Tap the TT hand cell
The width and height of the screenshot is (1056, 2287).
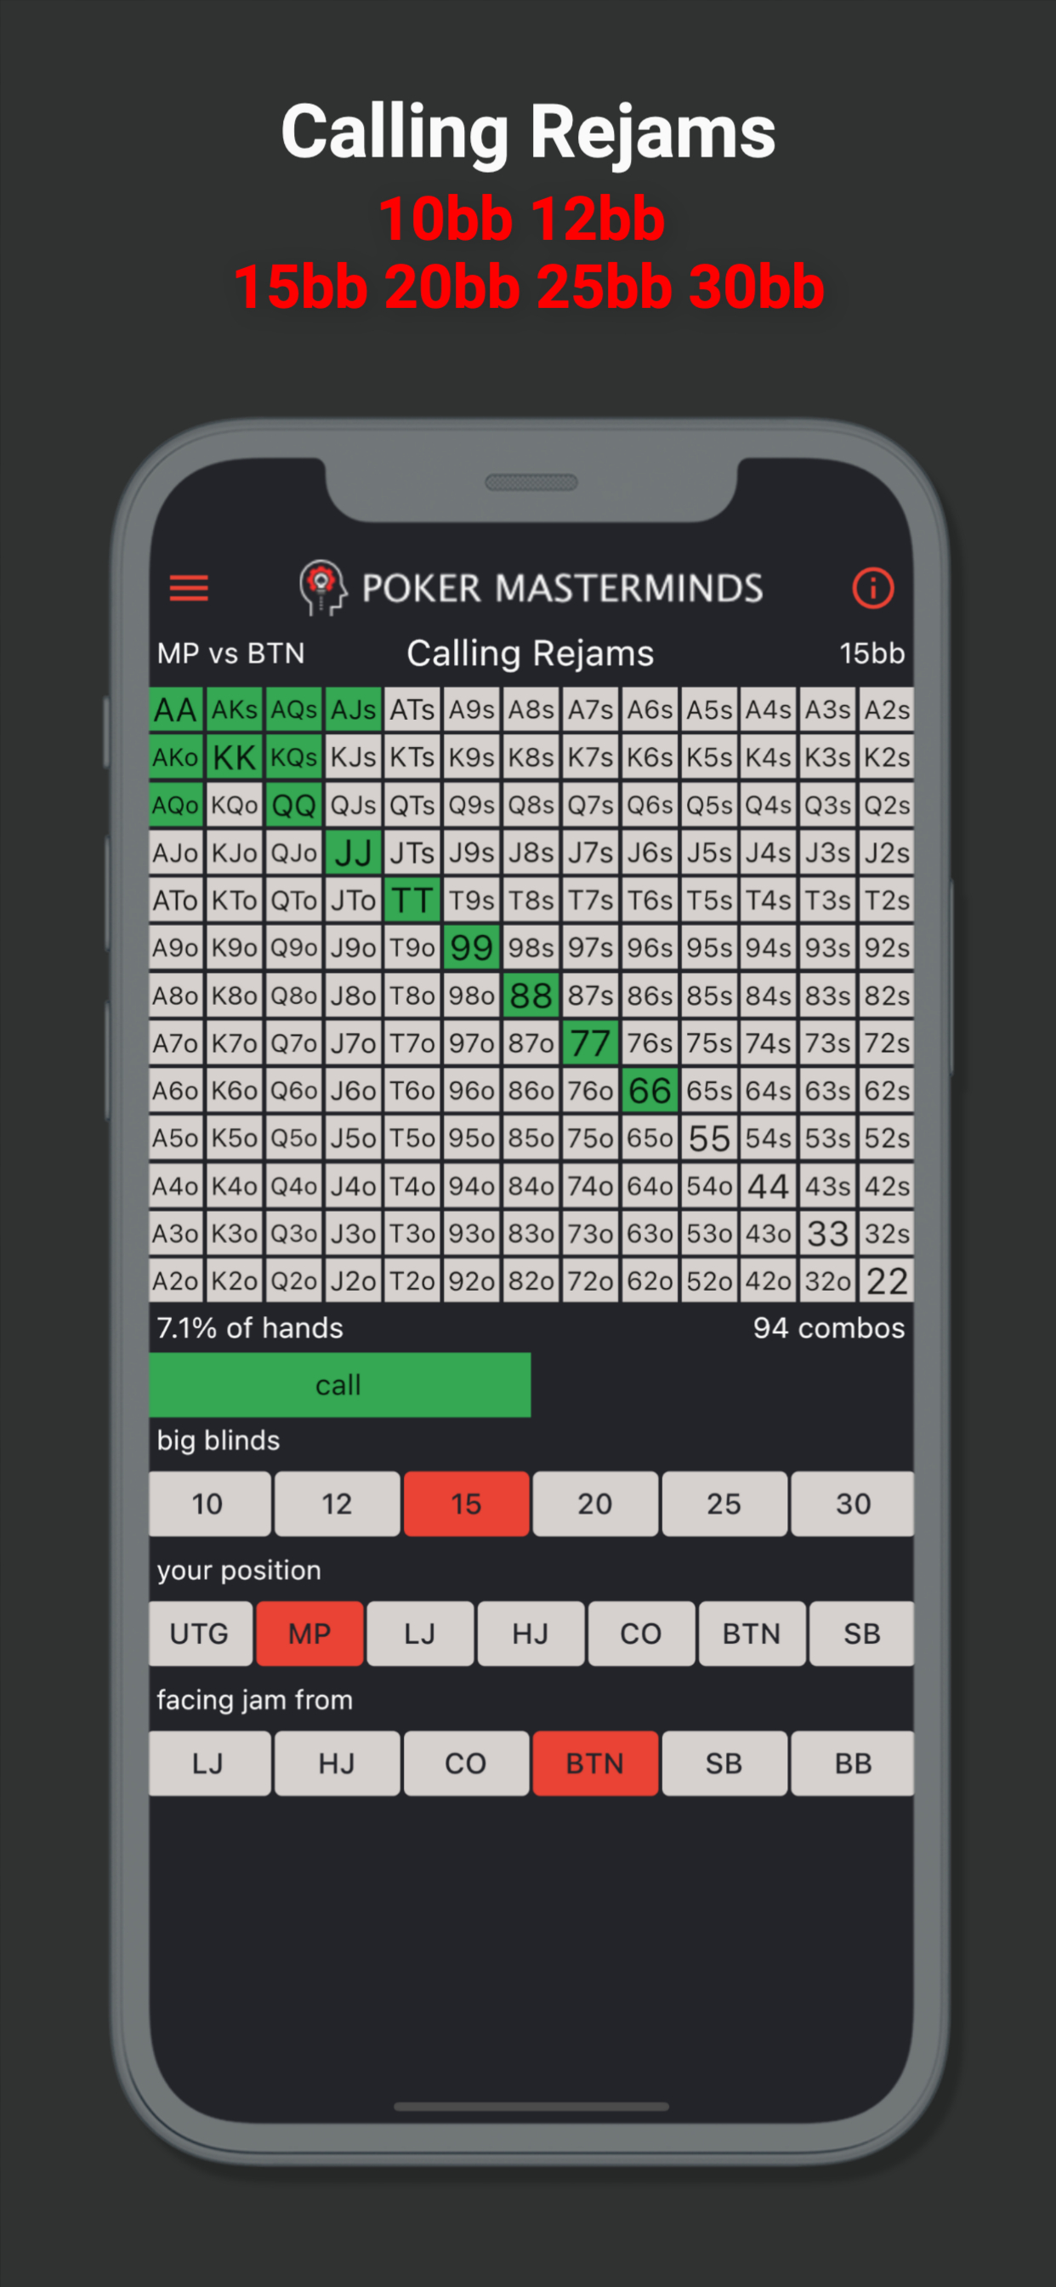(412, 900)
